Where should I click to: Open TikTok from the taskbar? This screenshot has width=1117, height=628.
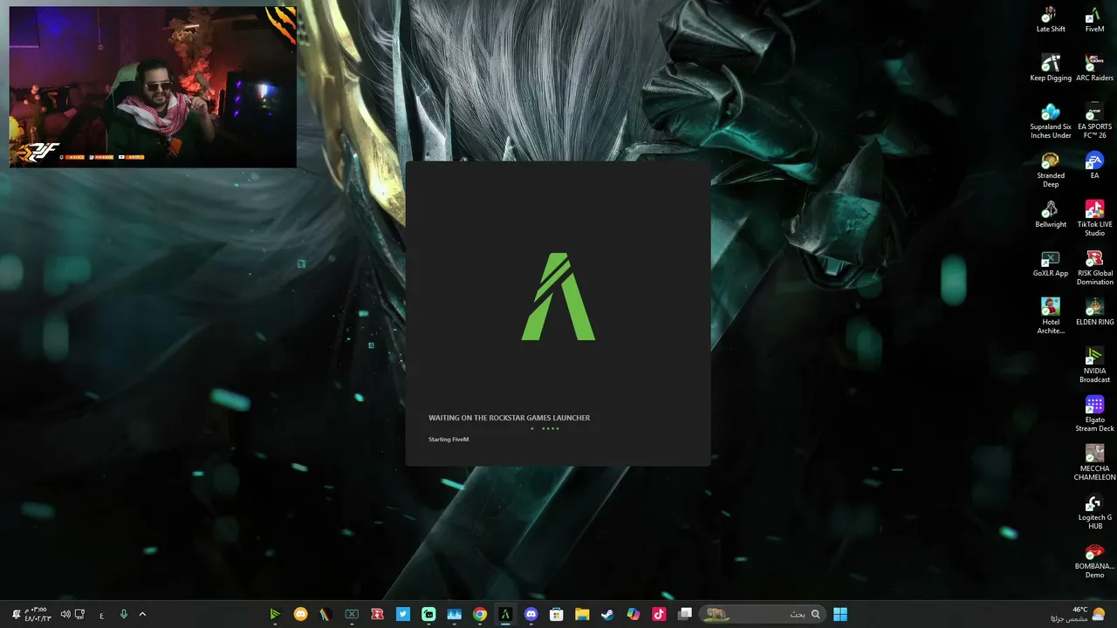pos(659,614)
